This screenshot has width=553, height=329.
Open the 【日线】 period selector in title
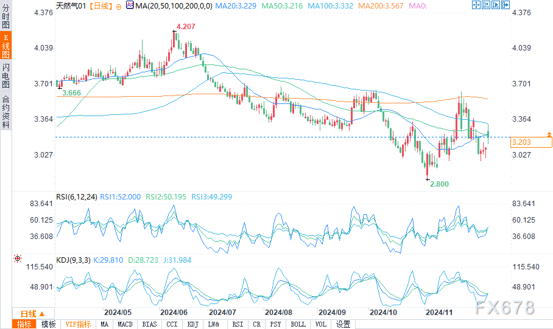coord(100,6)
